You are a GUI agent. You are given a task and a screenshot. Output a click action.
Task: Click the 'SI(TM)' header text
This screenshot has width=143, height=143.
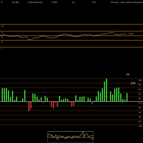[x=54, y=2]
